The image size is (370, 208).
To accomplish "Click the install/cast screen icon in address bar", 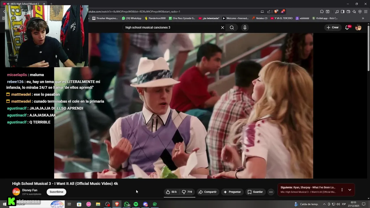I will coord(262,12).
